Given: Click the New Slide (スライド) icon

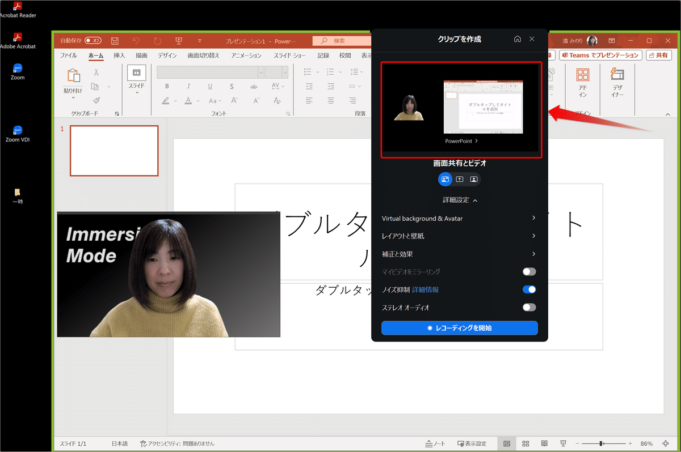Looking at the screenshot, I should pos(136,73).
